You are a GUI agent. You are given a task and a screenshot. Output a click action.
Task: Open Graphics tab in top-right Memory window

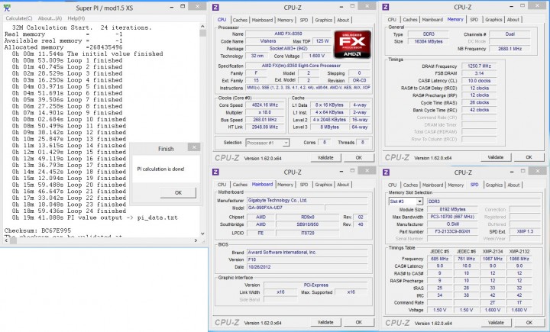(493, 20)
